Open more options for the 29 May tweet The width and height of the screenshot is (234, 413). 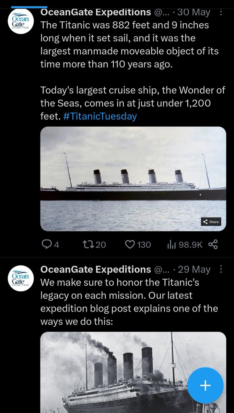coord(221,269)
